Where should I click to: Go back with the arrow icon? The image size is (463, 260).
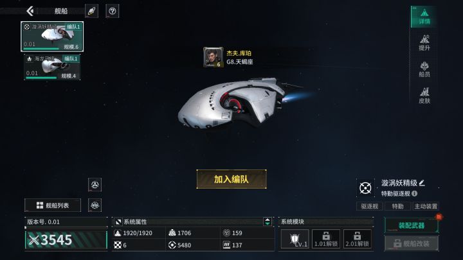[30, 11]
